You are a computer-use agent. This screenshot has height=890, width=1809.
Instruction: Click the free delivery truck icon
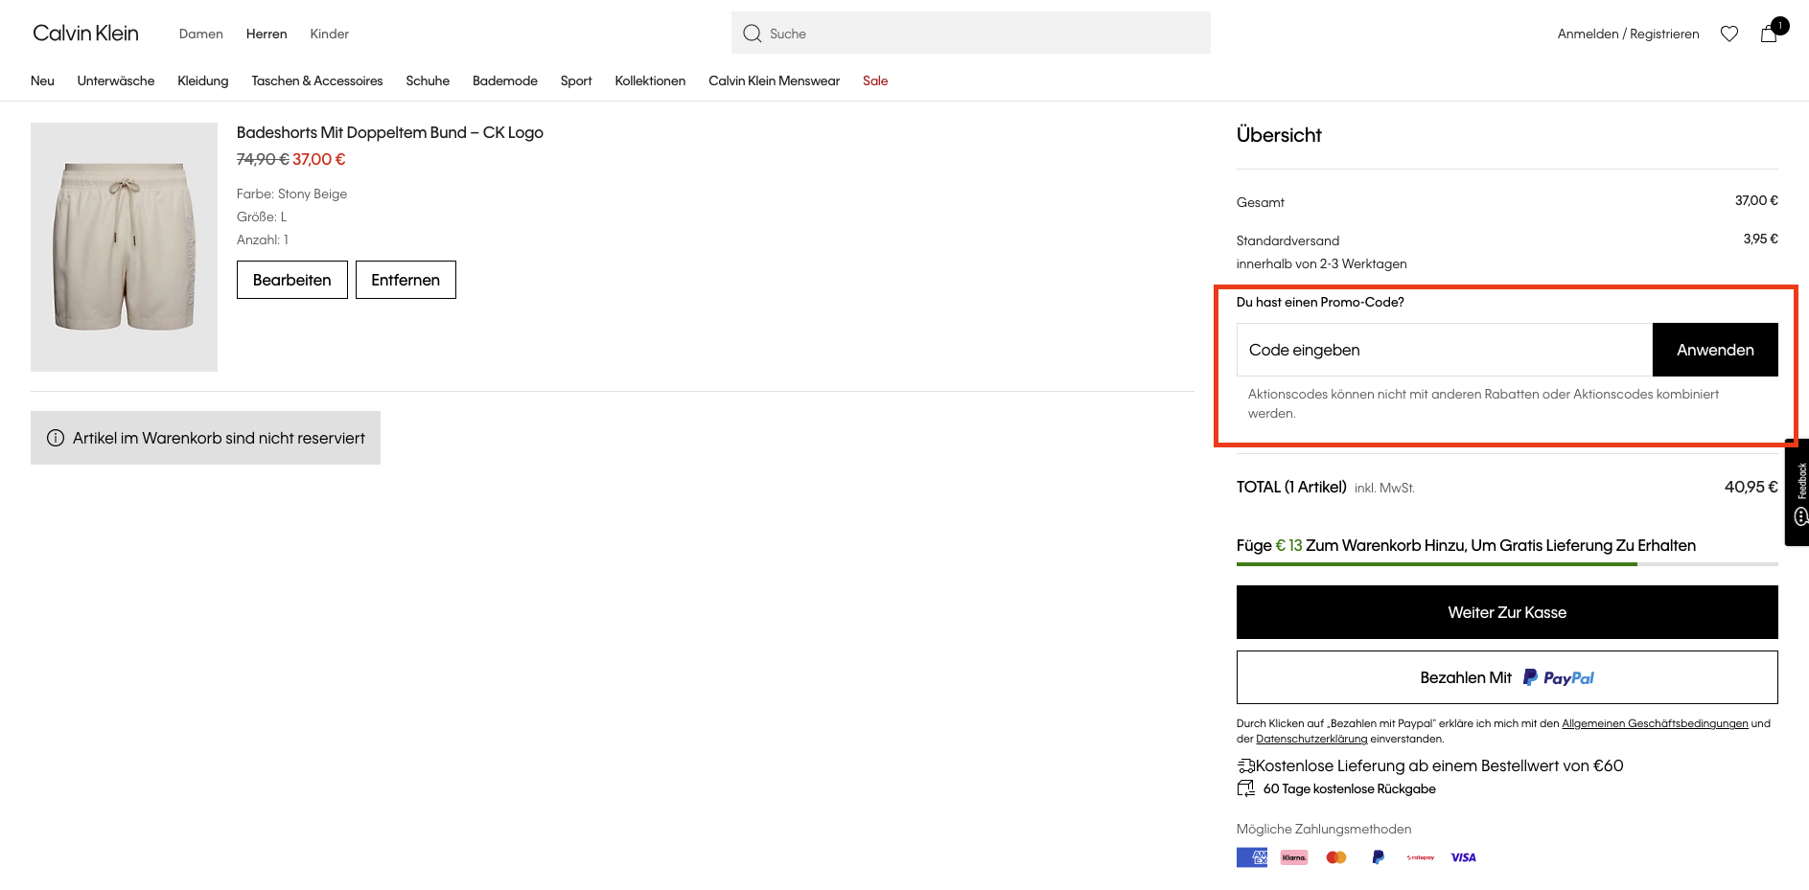[1245, 765]
